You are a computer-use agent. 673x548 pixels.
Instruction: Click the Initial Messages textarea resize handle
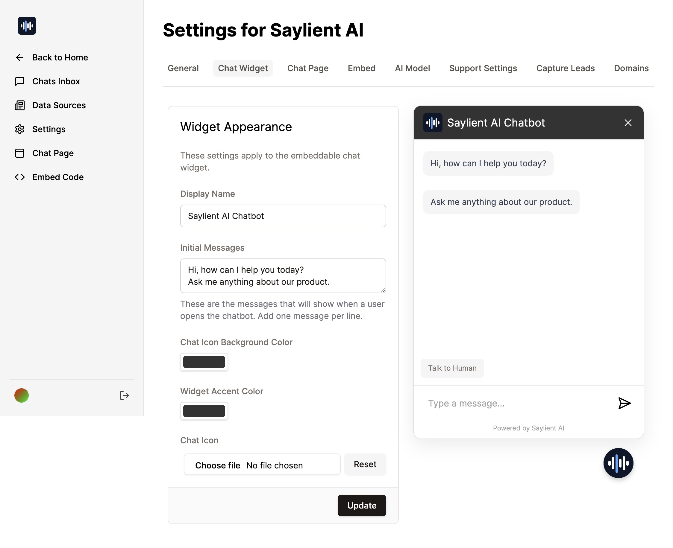tap(383, 290)
